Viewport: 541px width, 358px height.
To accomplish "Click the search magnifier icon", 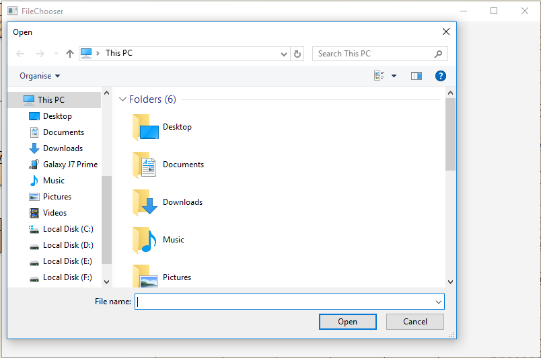I will 438,54.
